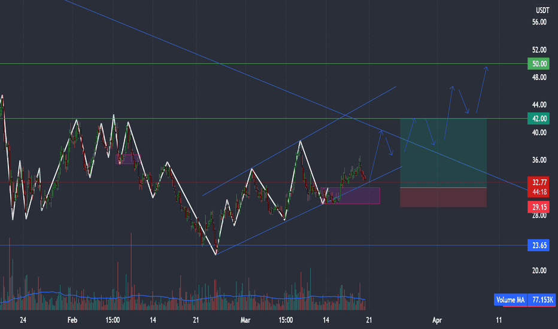Screen dimensions: 558x329
Task: Click the red 29.15 stop price label
Action: click(538, 206)
